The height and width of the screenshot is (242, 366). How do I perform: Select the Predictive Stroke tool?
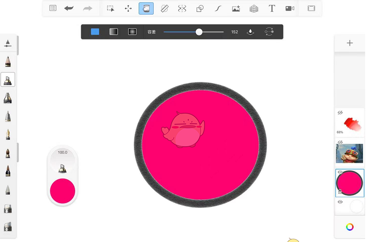coord(218,8)
